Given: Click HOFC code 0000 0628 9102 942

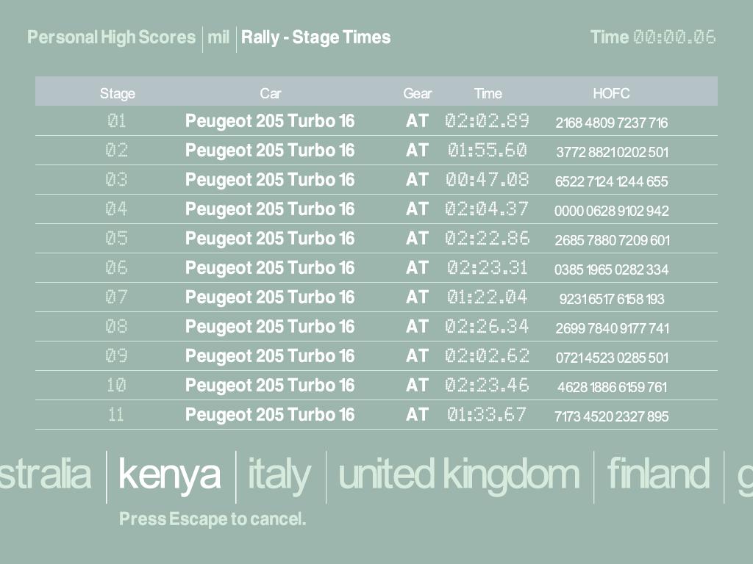Looking at the screenshot, I should [x=611, y=211].
